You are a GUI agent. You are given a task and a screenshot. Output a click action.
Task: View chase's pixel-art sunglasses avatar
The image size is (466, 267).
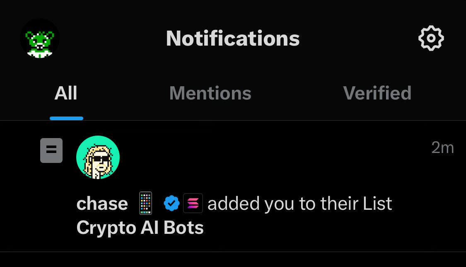[x=98, y=157]
